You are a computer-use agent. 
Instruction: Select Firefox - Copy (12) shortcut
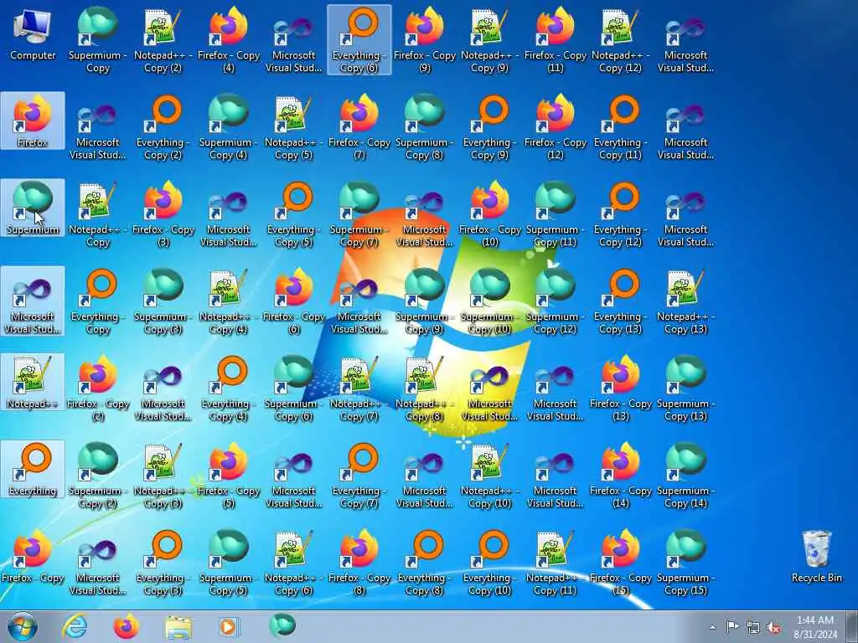pos(555,127)
